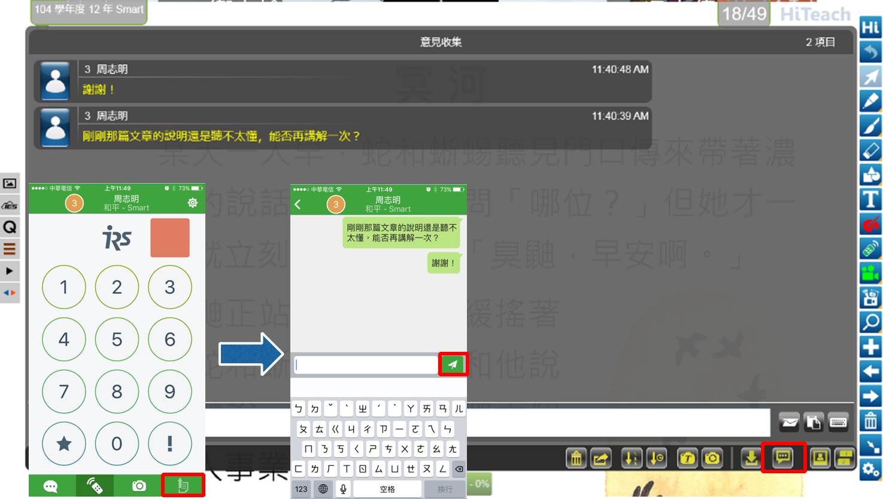Tap the star key on IRS keypad

[64, 443]
